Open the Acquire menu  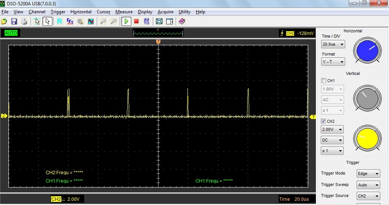click(x=165, y=12)
